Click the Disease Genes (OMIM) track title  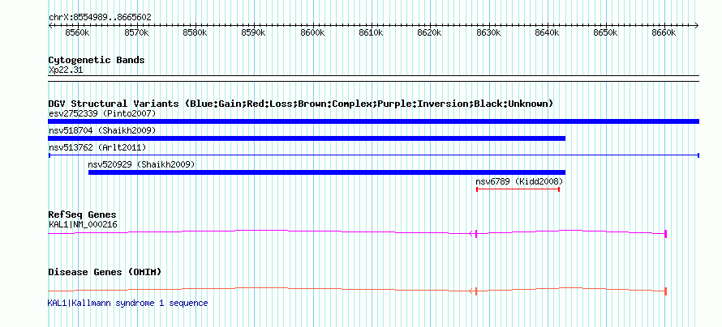(105, 272)
